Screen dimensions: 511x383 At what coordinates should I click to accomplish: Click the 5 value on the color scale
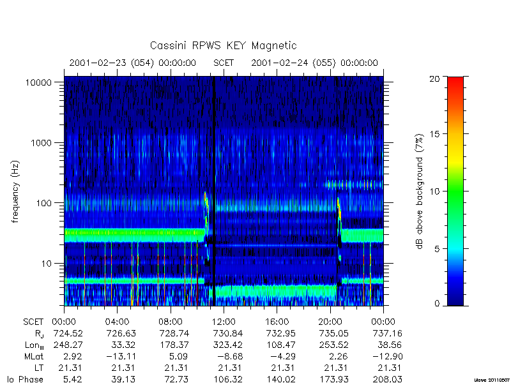(437, 248)
